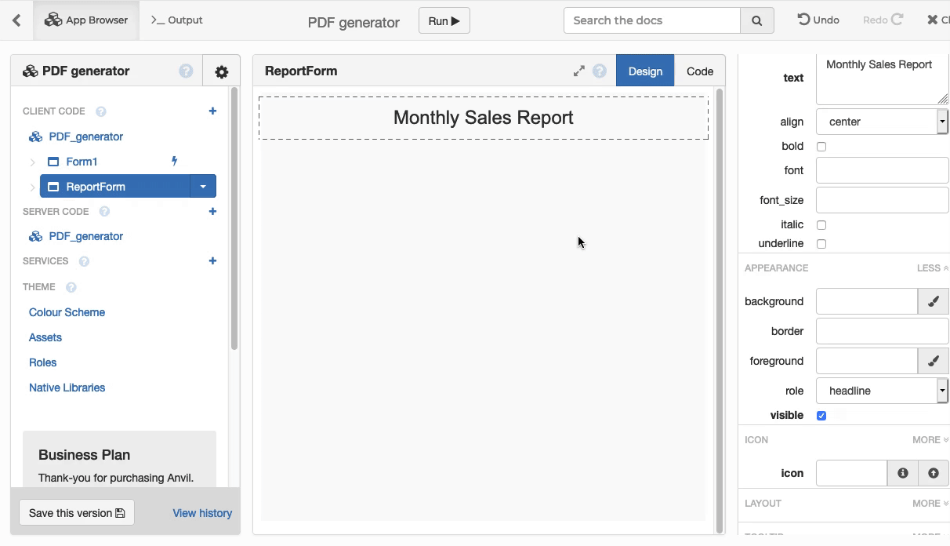Click the search magnifier icon
This screenshot has width=950, height=546.
tap(756, 21)
